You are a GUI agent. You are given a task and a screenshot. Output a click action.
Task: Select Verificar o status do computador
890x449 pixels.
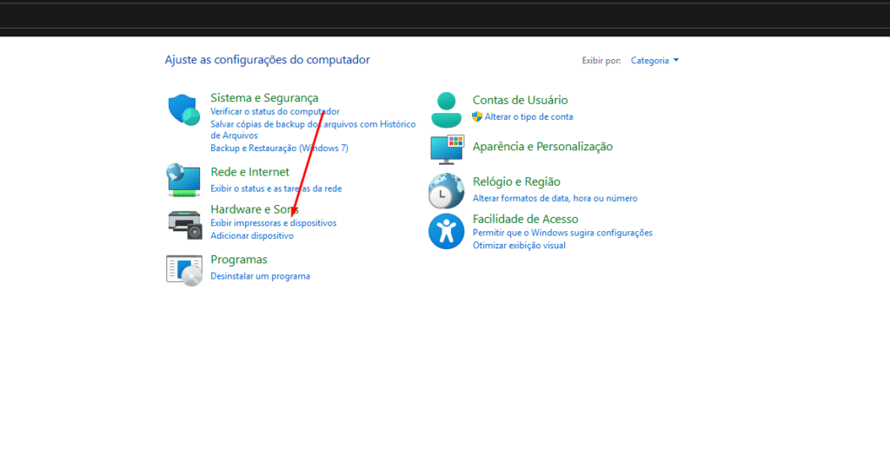[275, 111]
